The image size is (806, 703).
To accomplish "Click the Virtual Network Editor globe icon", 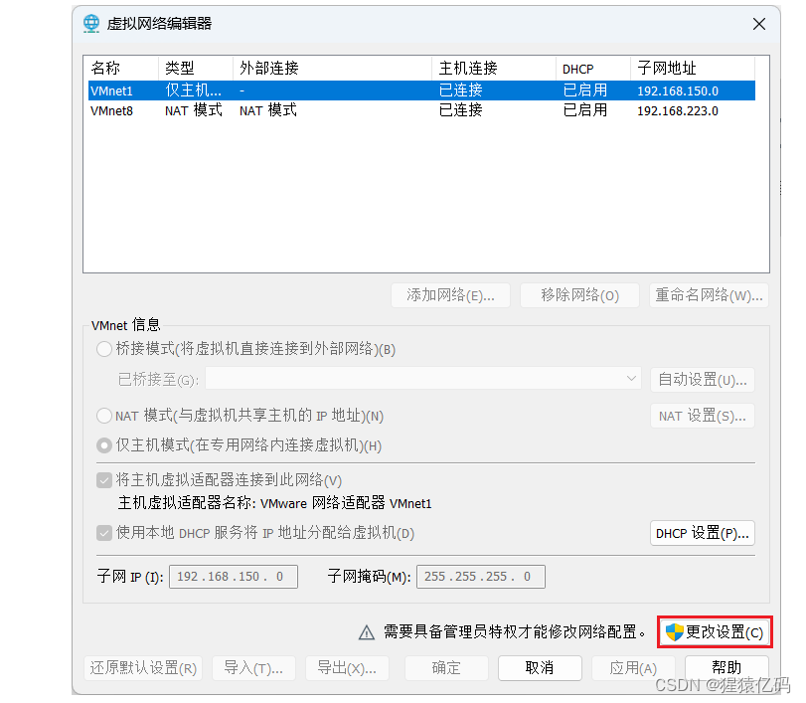I will (91, 24).
